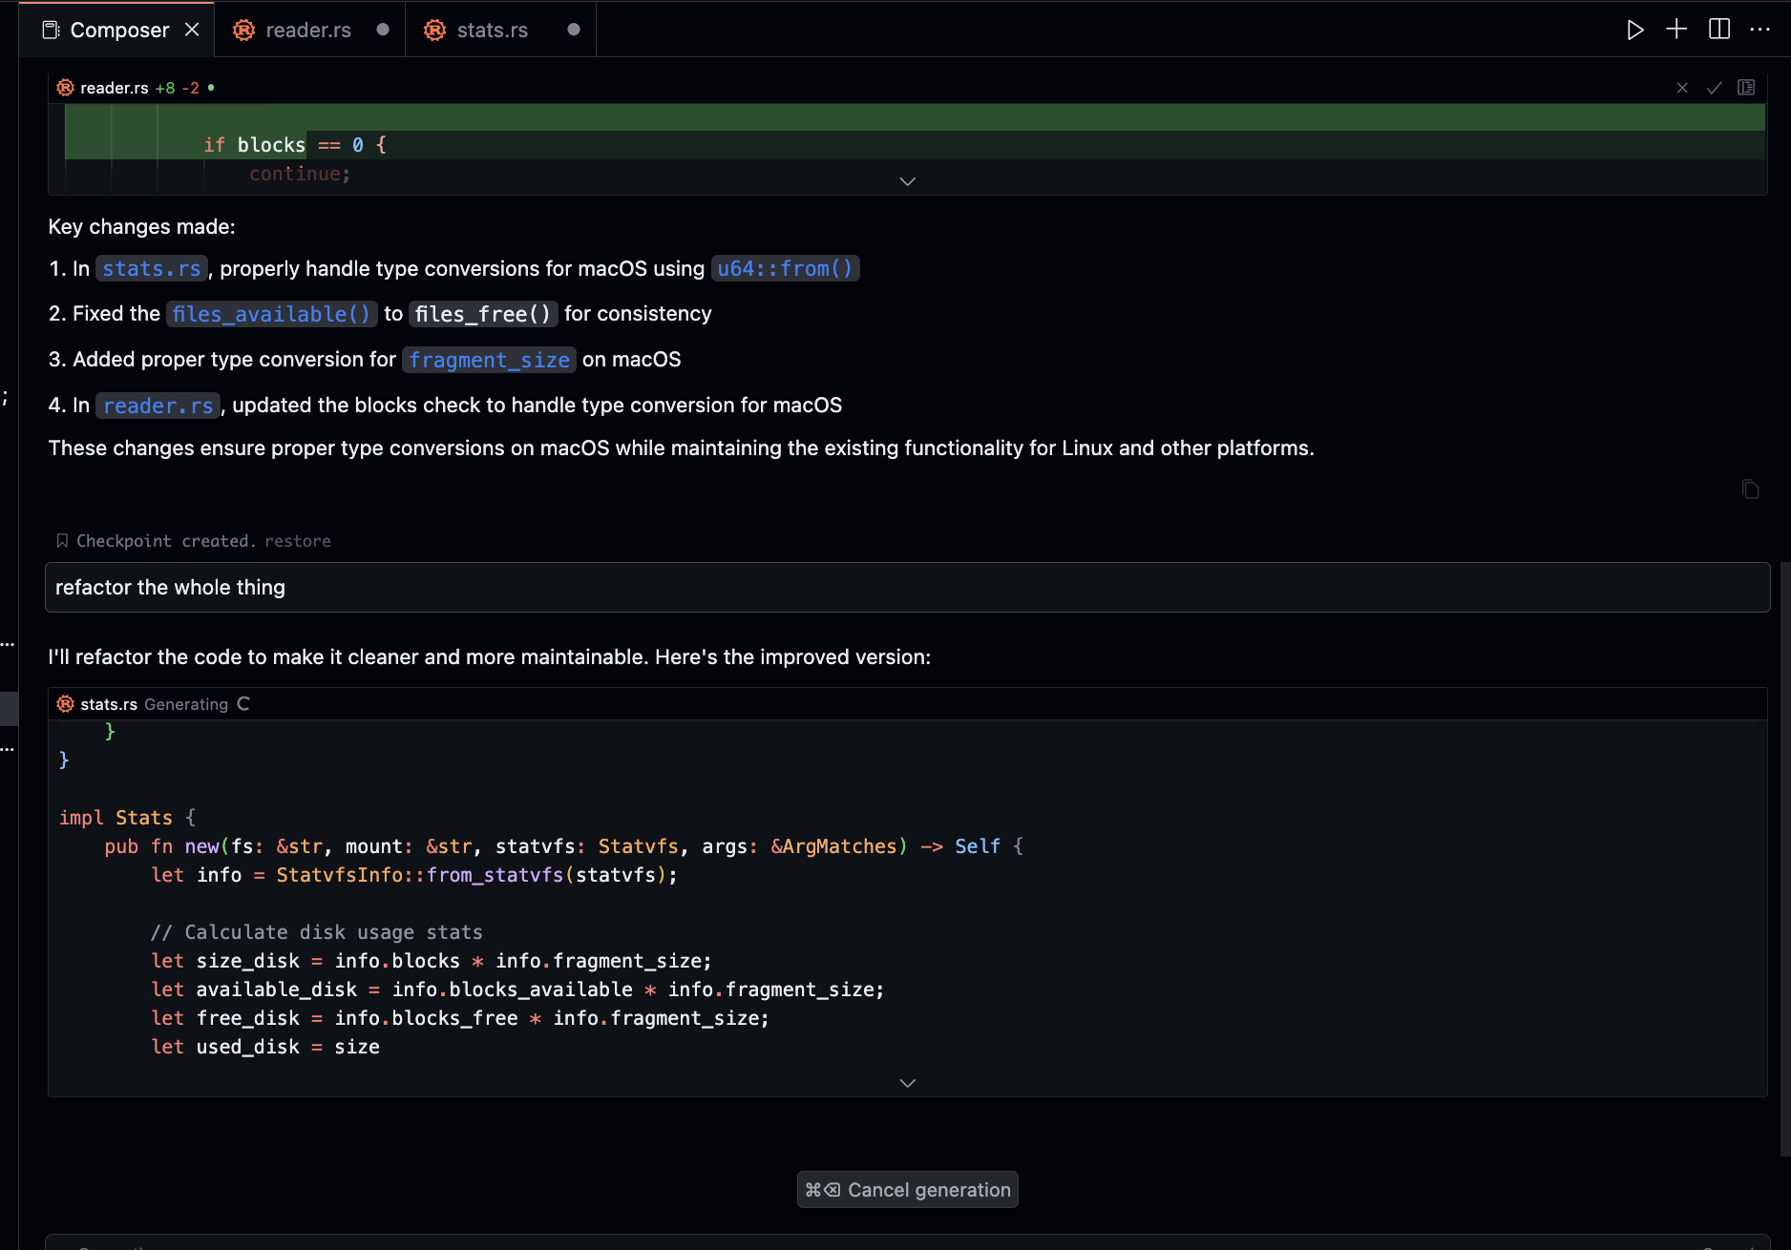Expand the stats.rs generating code block
The image size is (1791, 1250).
coord(907,1083)
